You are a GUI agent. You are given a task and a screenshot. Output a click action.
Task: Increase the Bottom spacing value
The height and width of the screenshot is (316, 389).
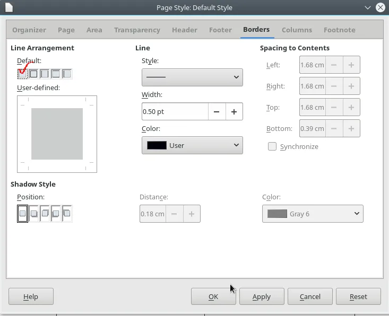(x=351, y=128)
